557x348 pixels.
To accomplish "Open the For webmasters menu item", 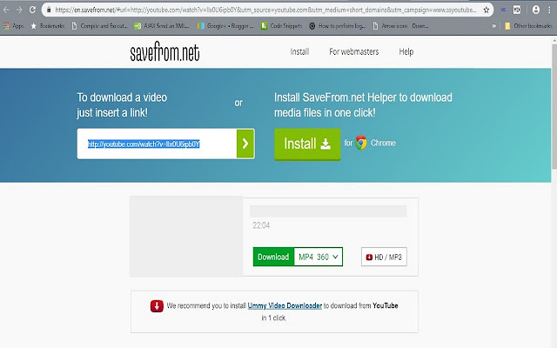I will [x=354, y=52].
